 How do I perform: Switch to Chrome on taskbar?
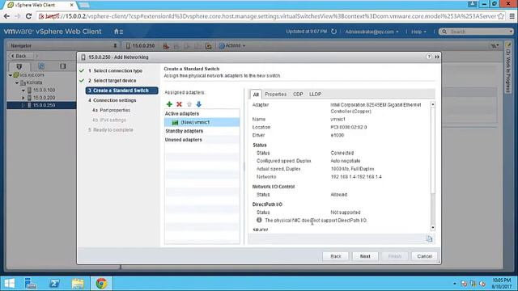(x=101, y=283)
